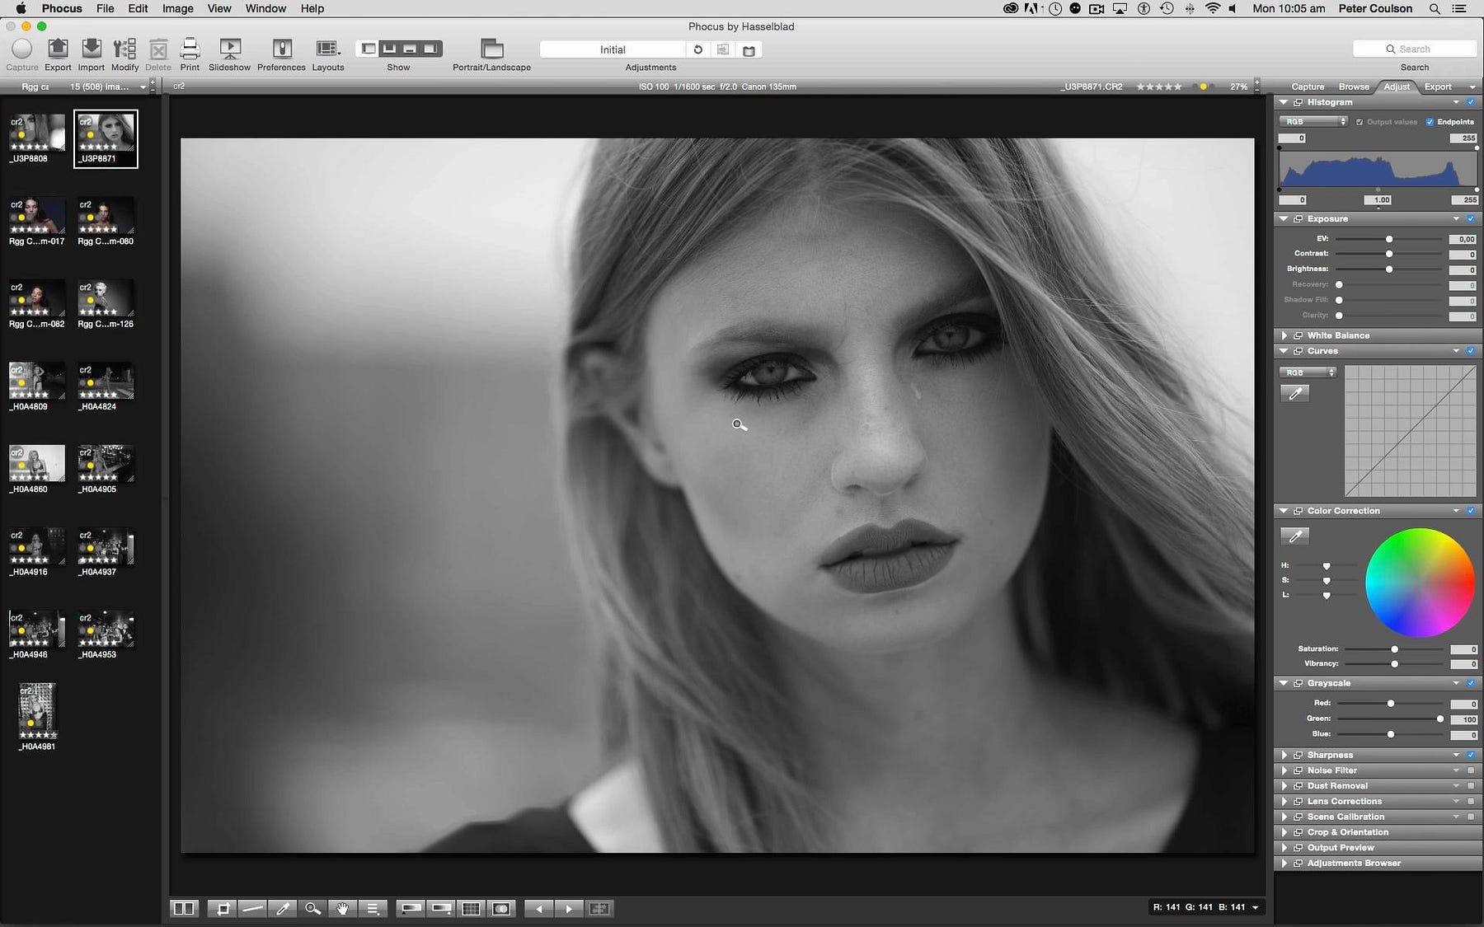Click the reset adjustments icon beside Initial

tap(697, 49)
